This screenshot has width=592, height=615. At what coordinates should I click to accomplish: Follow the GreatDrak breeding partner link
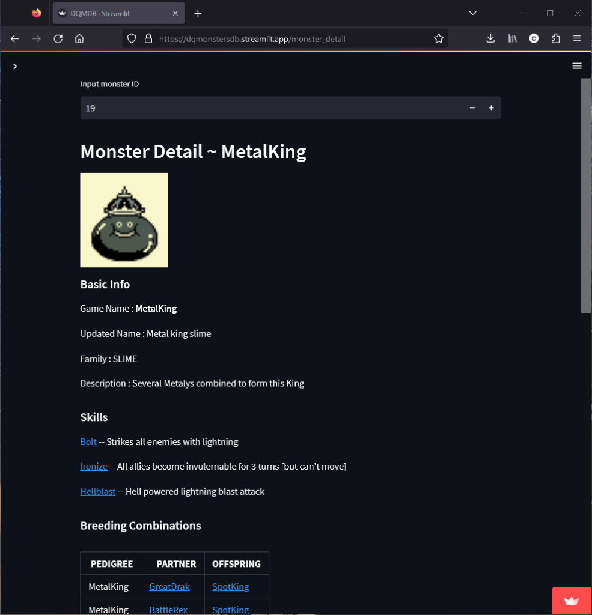click(169, 586)
